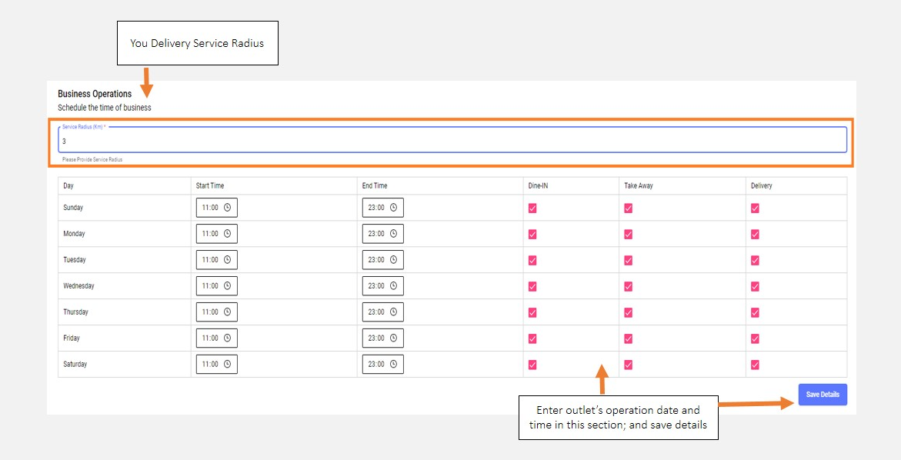This screenshot has width=901, height=460.
Task: Click the clock icon in Thursday's start time
Action: tap(227, 312)
